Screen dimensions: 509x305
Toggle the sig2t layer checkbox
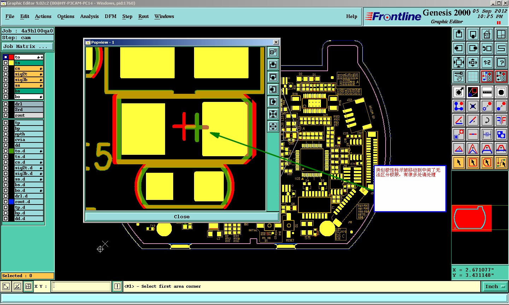[x=6, y=74]
